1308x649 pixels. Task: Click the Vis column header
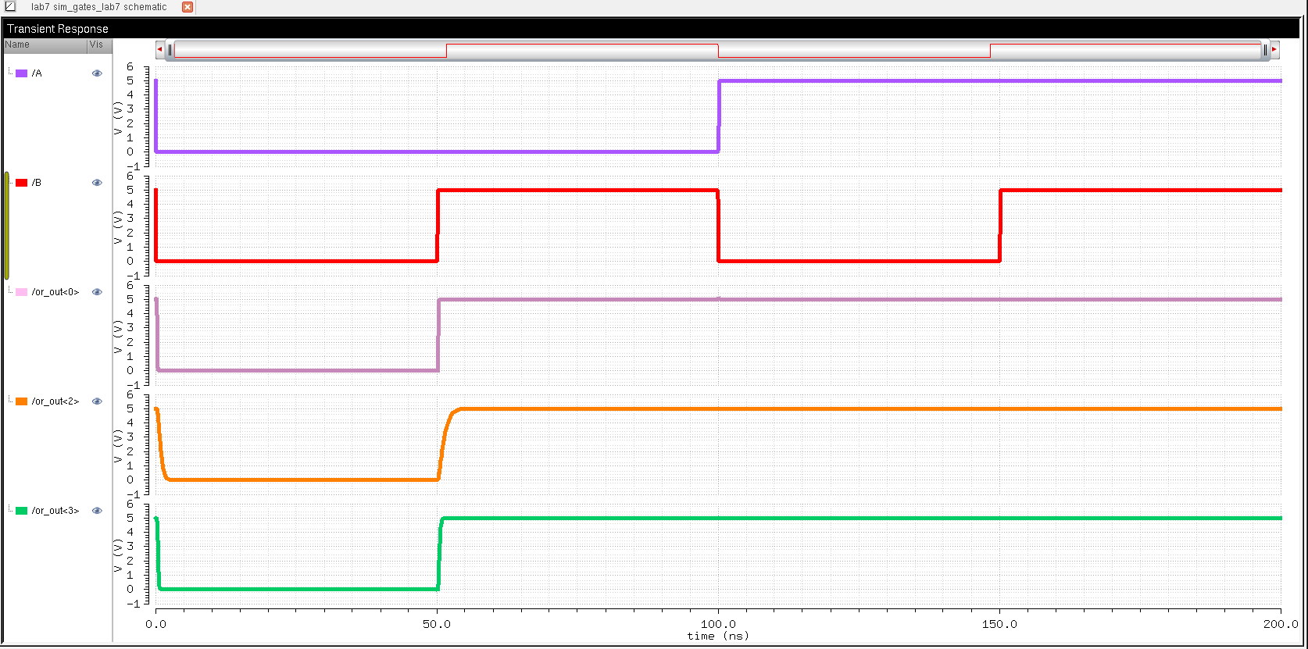(x=99, y=45)
